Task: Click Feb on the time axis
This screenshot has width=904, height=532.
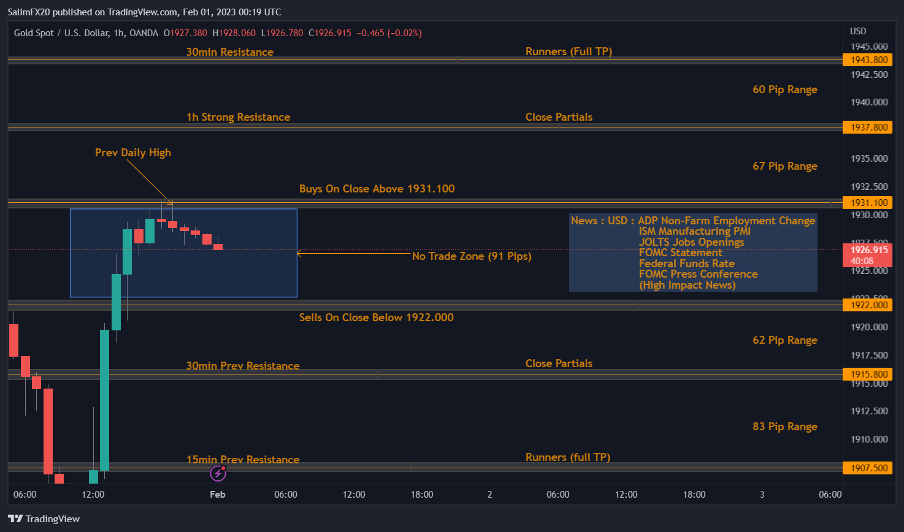Action: click(x=218, y=494)
